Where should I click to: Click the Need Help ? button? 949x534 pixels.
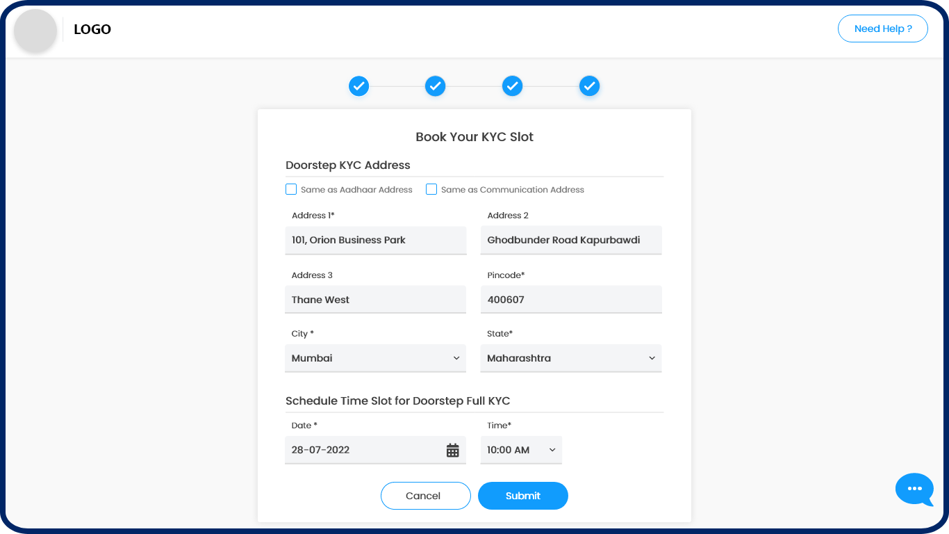tap(882, 29)
